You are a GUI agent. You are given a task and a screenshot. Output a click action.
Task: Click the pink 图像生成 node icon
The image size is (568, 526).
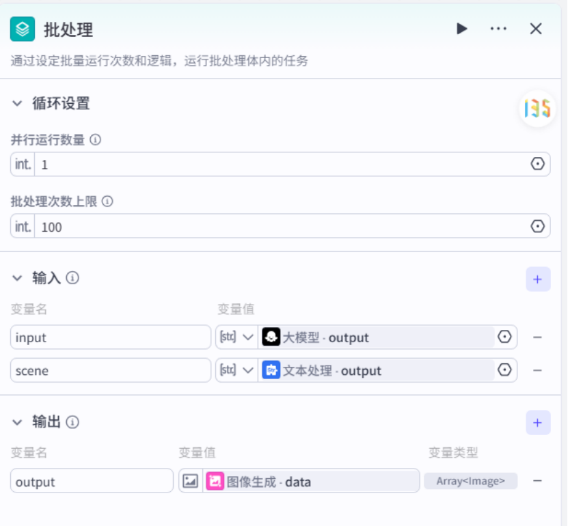click(x=215, y=481)
